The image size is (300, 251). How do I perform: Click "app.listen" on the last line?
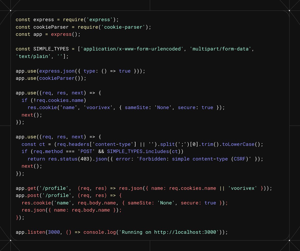pos(30,232)
